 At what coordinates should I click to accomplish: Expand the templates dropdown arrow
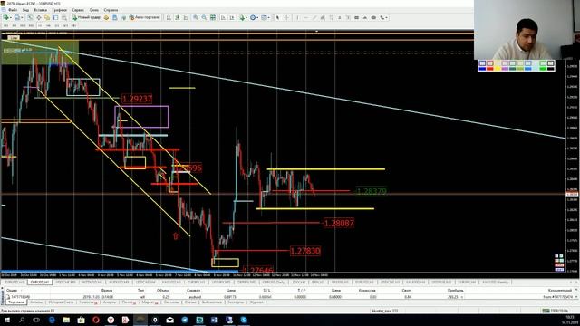pos(269,18)
